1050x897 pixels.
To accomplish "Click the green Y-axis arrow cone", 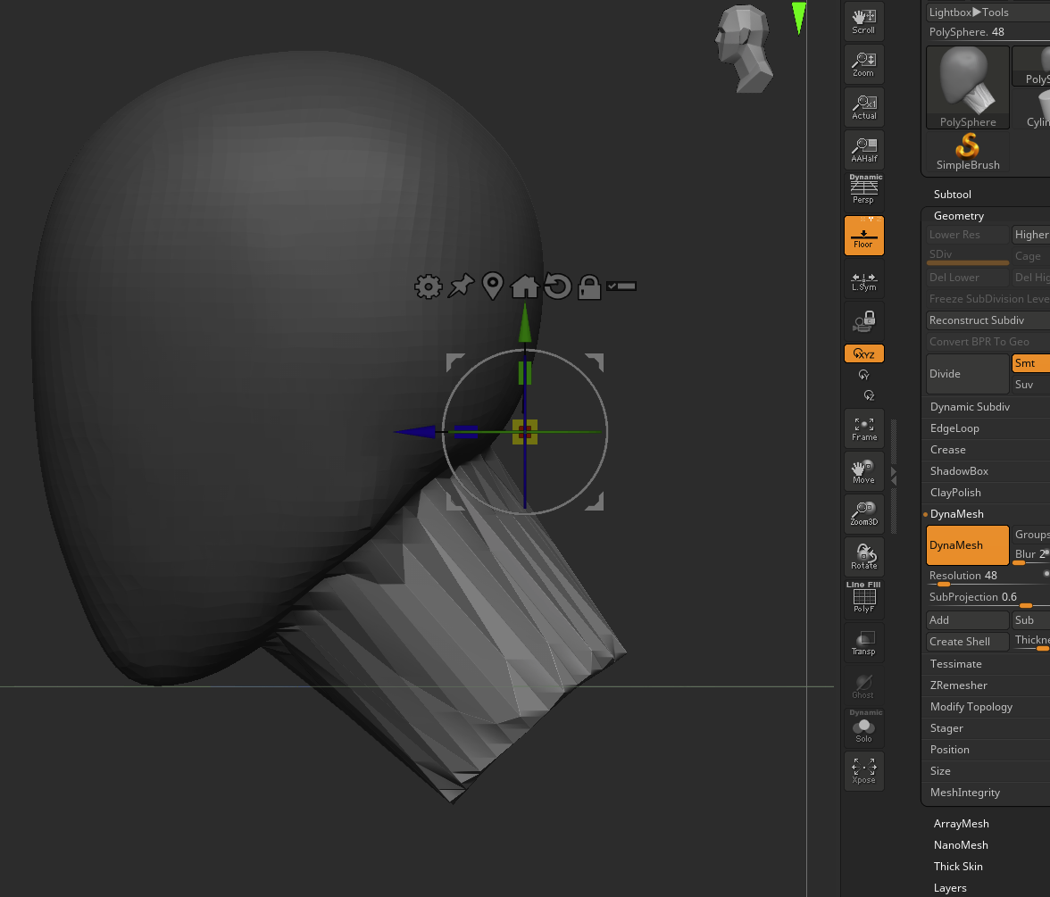I will click(525, 323).
